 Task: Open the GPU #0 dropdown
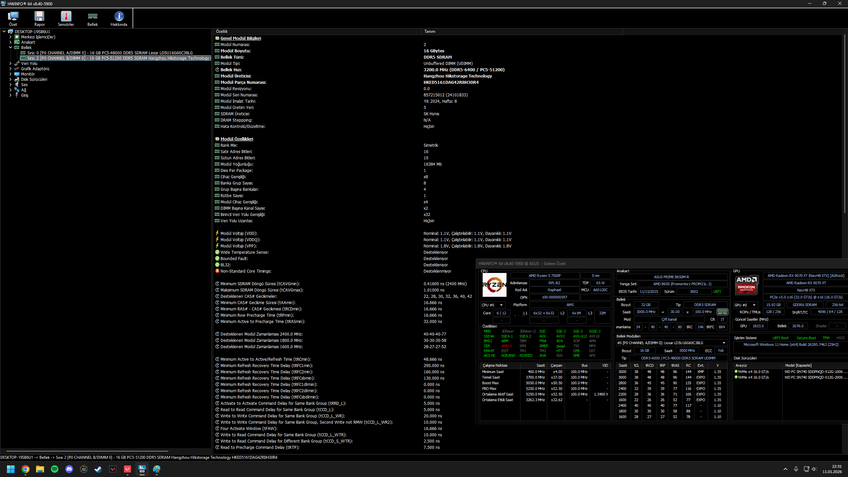point(746,305)
